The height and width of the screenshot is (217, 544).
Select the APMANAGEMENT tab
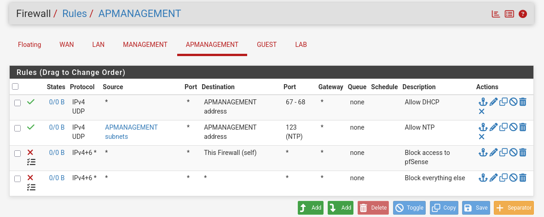pyautogui.click(x=212, y=45)
